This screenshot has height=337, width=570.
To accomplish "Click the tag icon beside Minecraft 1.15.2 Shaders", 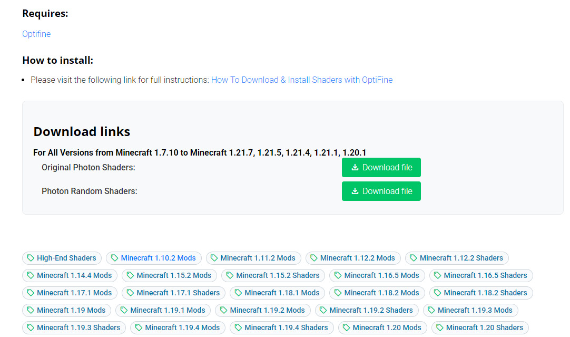I will click(x=230, y=275).
